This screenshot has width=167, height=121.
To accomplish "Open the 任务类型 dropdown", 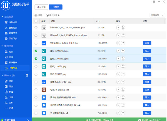I will [157, 15].
